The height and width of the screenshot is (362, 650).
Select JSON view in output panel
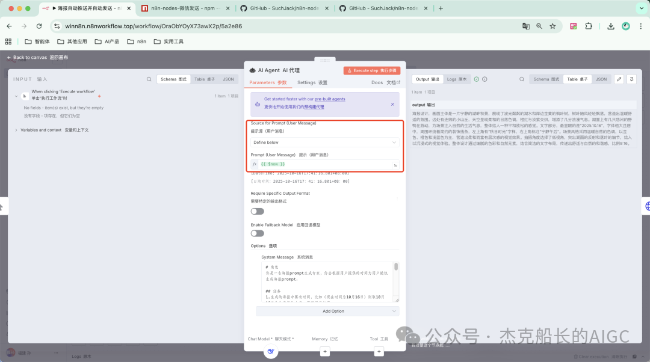pyautogui.click(x=601, y=79)
